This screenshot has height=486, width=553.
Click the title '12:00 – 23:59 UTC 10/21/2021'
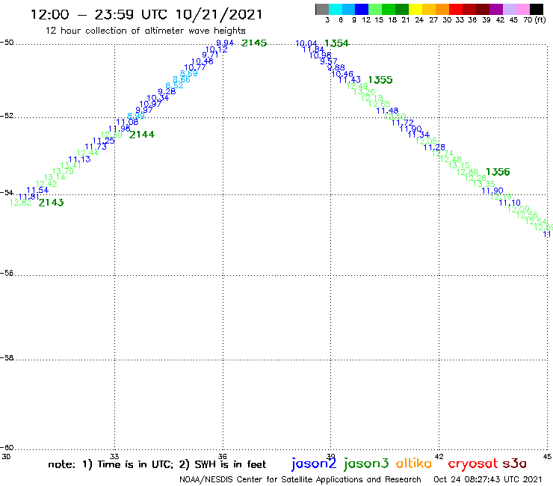(146, 15)
